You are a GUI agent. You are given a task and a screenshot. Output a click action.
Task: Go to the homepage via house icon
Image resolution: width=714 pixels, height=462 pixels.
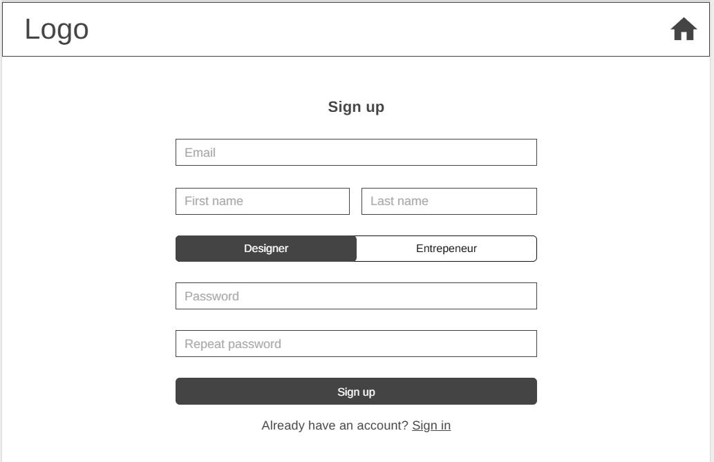pyautogui.click(x=683, y=30)
